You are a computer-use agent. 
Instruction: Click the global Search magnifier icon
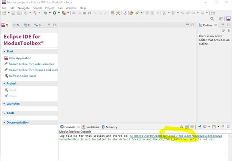212,19
